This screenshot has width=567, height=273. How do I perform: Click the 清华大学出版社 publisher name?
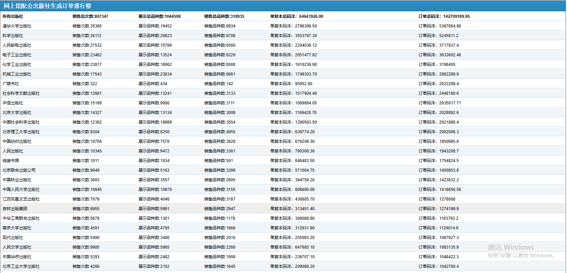[x=17, y=26]
